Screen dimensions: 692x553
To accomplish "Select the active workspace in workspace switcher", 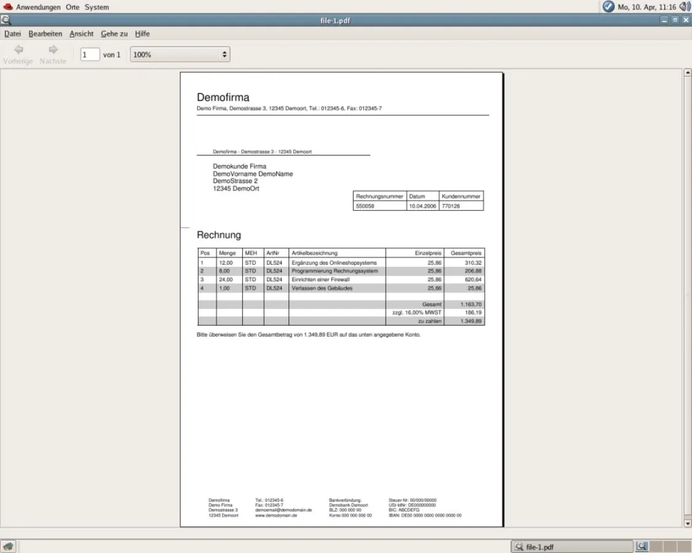I will coord(642,546).
